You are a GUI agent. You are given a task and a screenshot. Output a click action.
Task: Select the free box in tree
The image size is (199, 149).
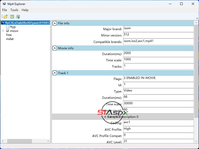coord(9,35)
